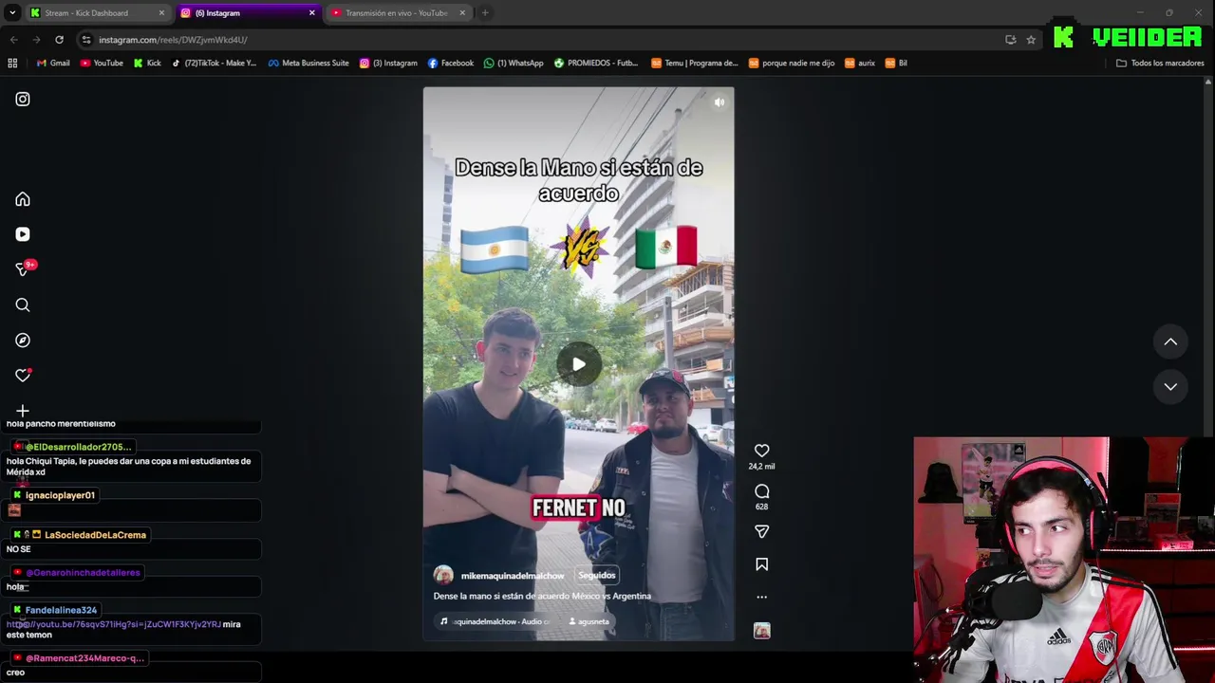Image resolution: width=1215 pixels, height=683 pixels.
Task: Click the audio thumbnail below options
Action: point(761,631)
